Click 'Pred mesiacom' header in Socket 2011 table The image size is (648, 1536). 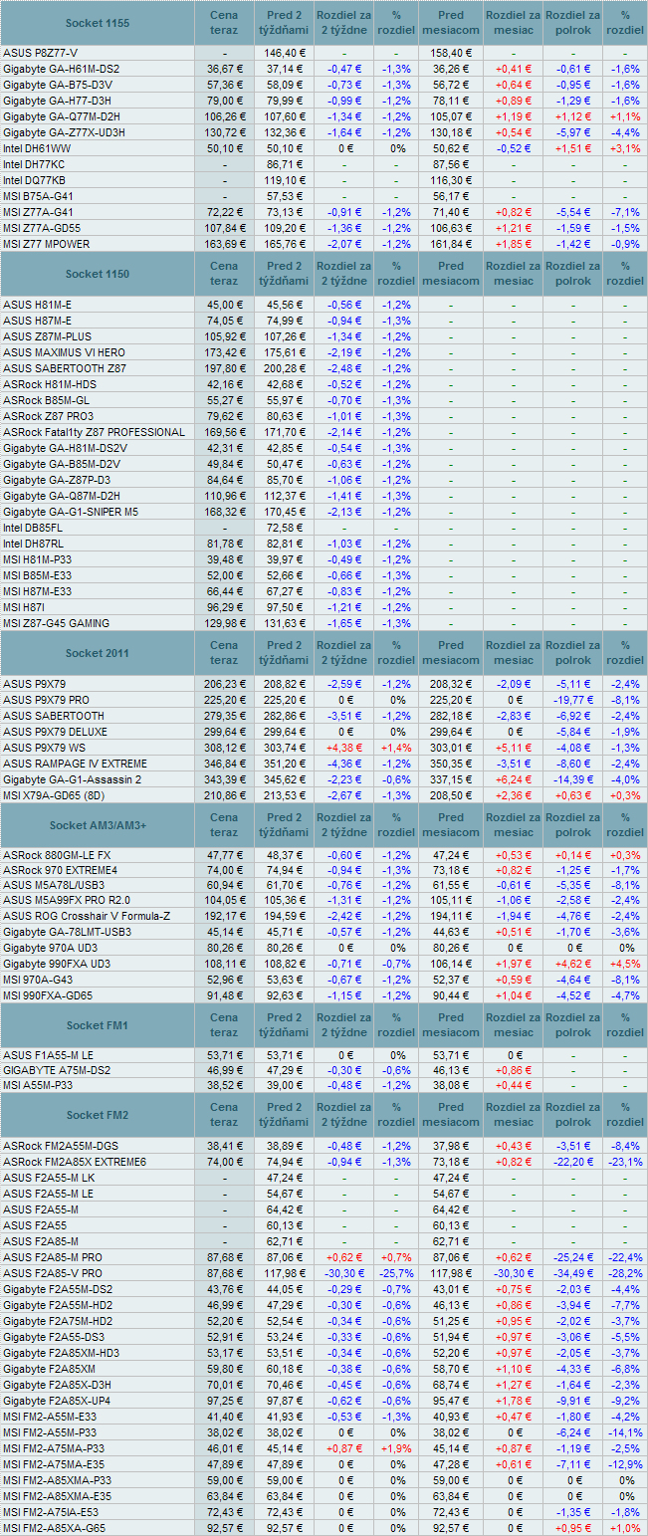[x=451, y=653]
